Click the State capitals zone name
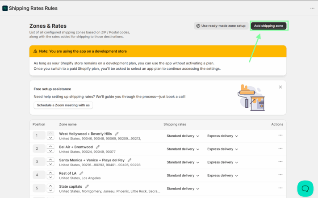Viewport: 318px width, 198px height. coord(71,186)
